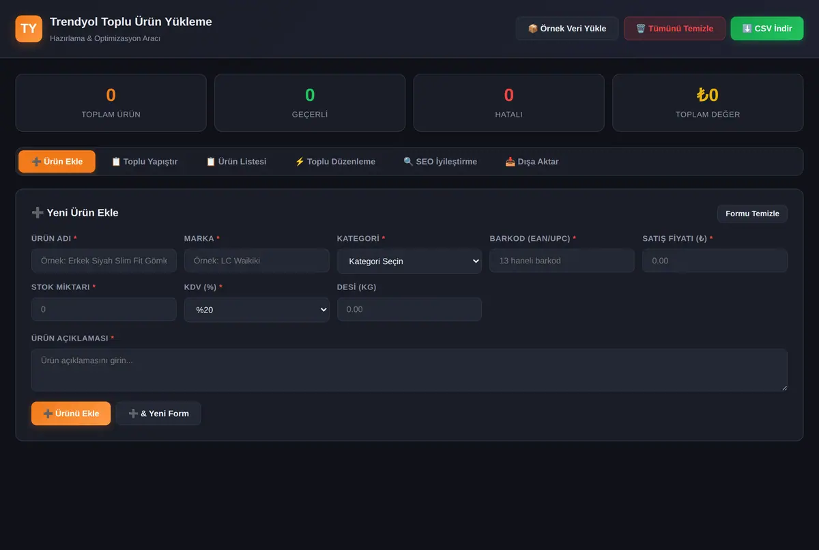Select the SEO İyileştirme tab
The image size is (819, 550).
click(440, 162)
